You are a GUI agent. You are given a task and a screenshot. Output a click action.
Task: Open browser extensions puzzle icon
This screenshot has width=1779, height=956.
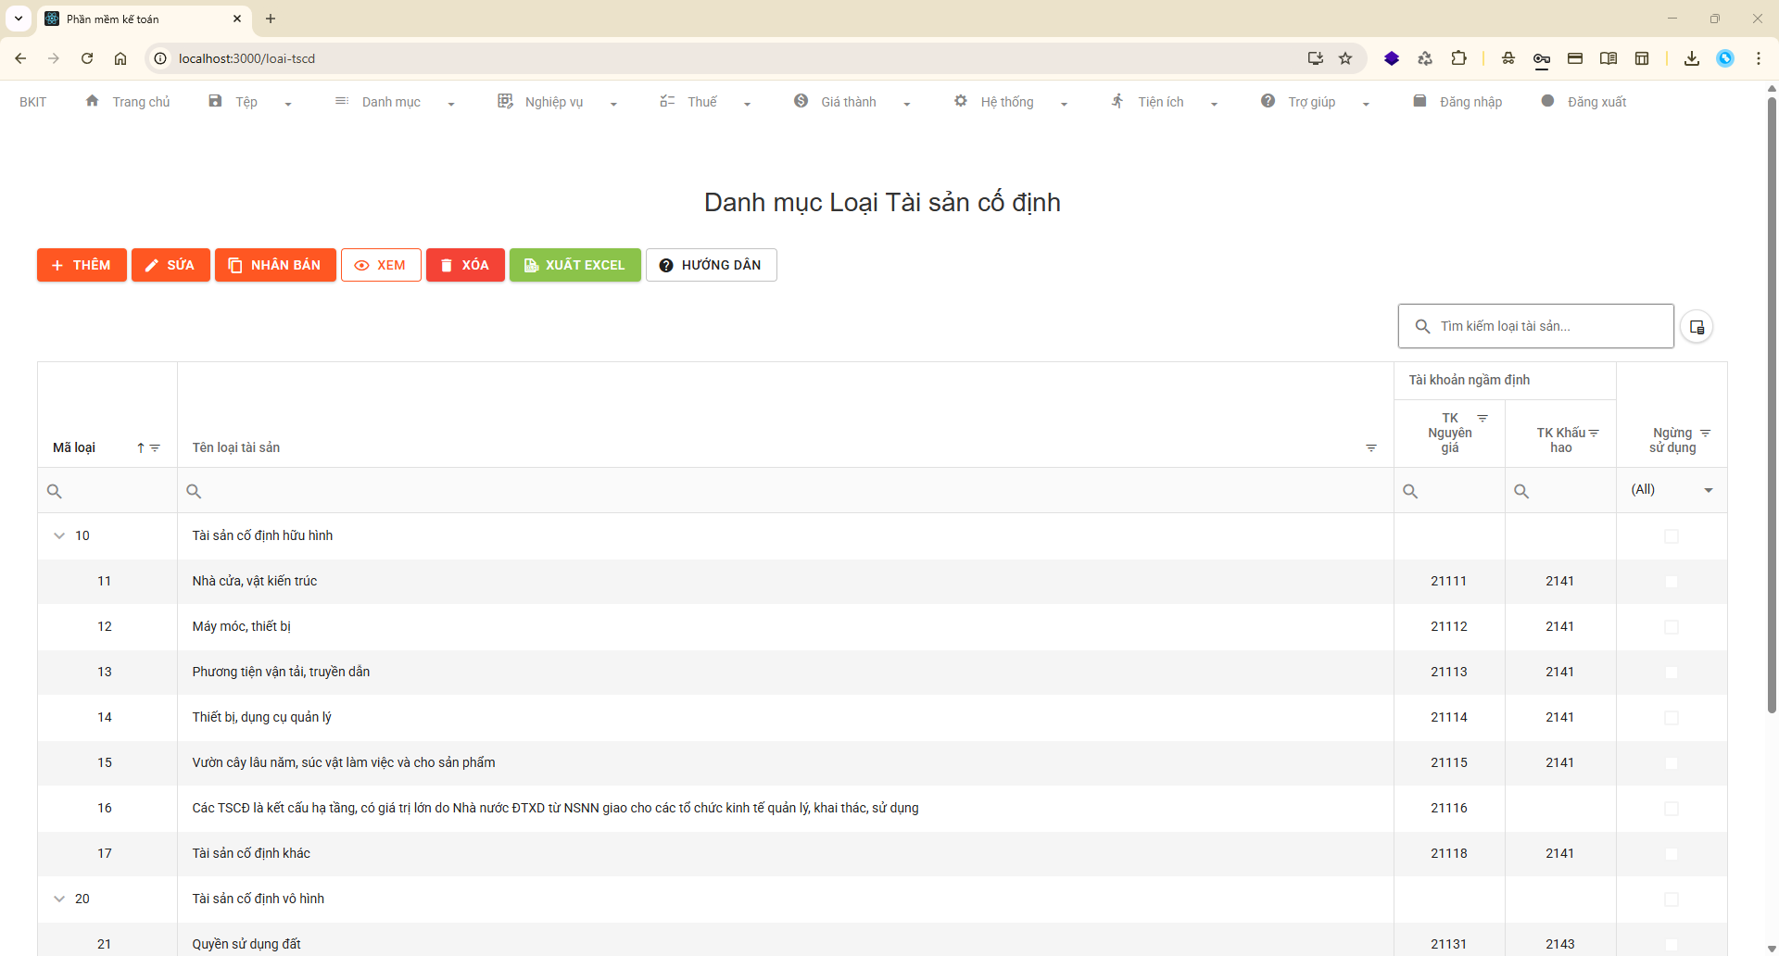[x=1458, y=58]
